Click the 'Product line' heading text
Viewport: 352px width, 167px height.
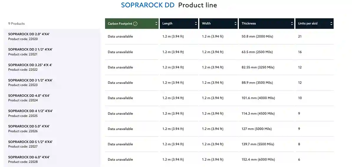click(198, 5)
